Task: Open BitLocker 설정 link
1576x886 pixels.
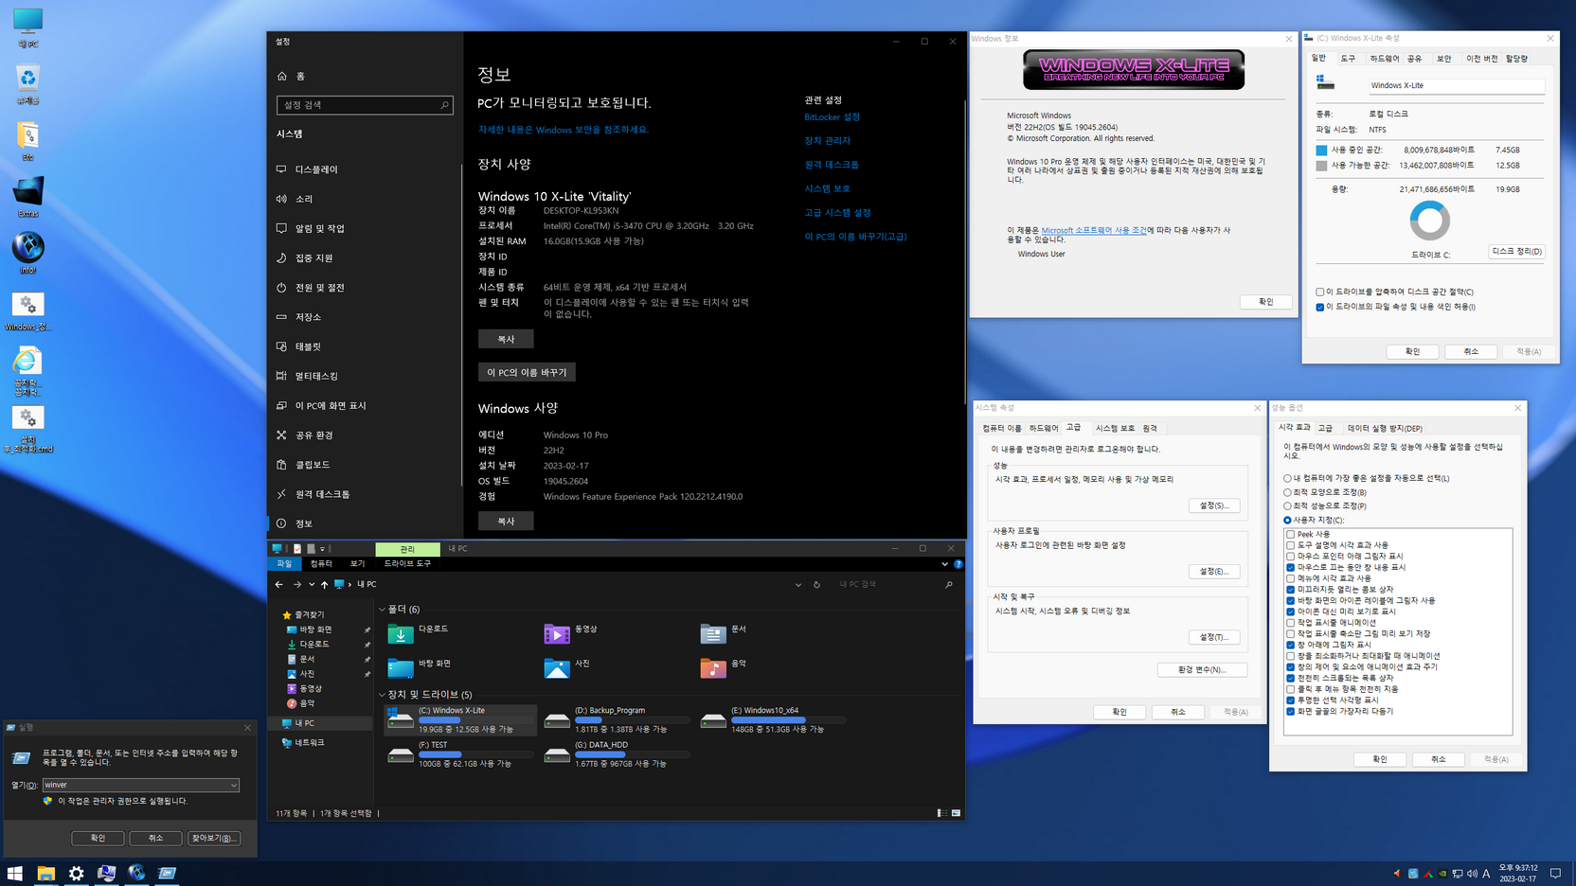Action: (833, 117)
